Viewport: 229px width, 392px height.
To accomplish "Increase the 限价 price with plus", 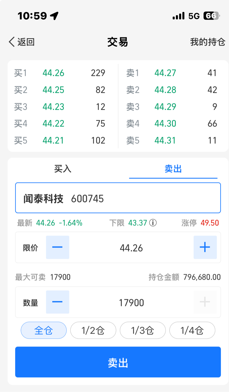I will click(x=205, y=247).
